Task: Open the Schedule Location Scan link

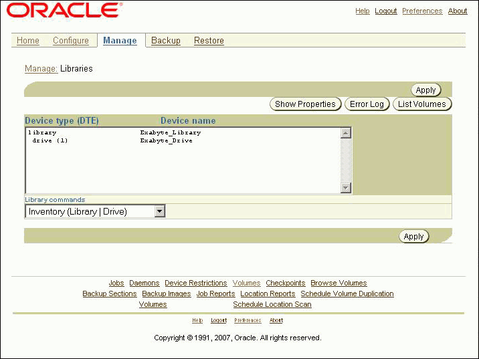Action: 272,304
